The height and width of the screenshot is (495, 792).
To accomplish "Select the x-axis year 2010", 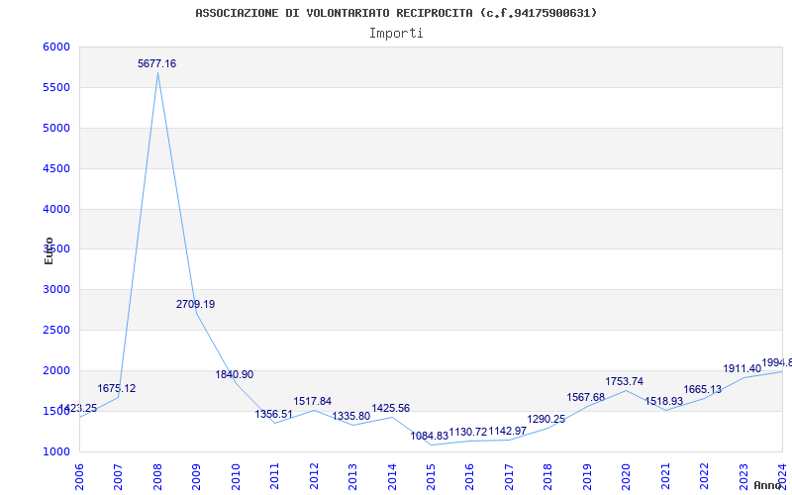I will click(236, 477).
